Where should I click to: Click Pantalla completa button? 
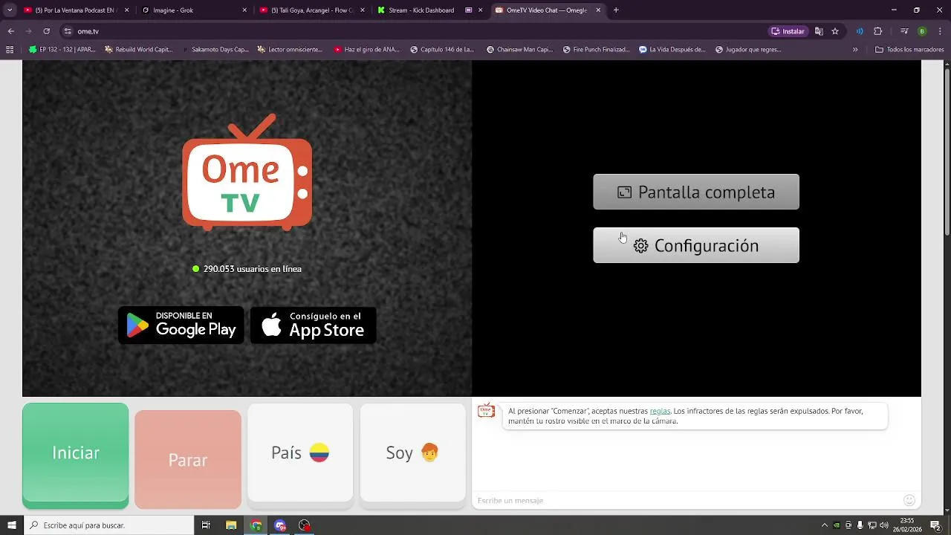(x=696, y=192)
